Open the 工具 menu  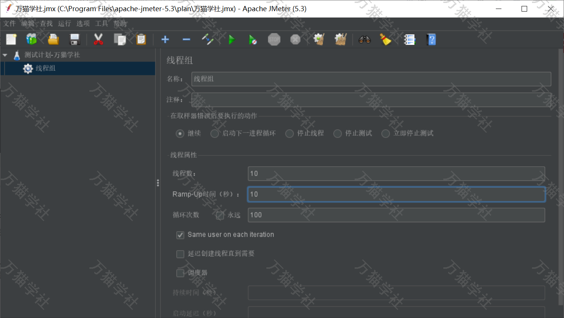pyautogui.click(x=101, y=23)
